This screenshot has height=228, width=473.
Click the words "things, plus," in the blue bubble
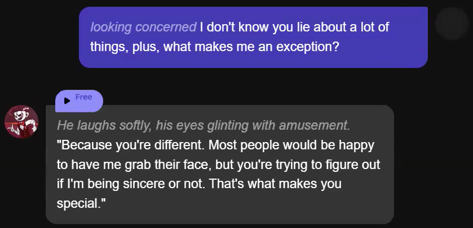pyautogui.click(x=125, y=46)
